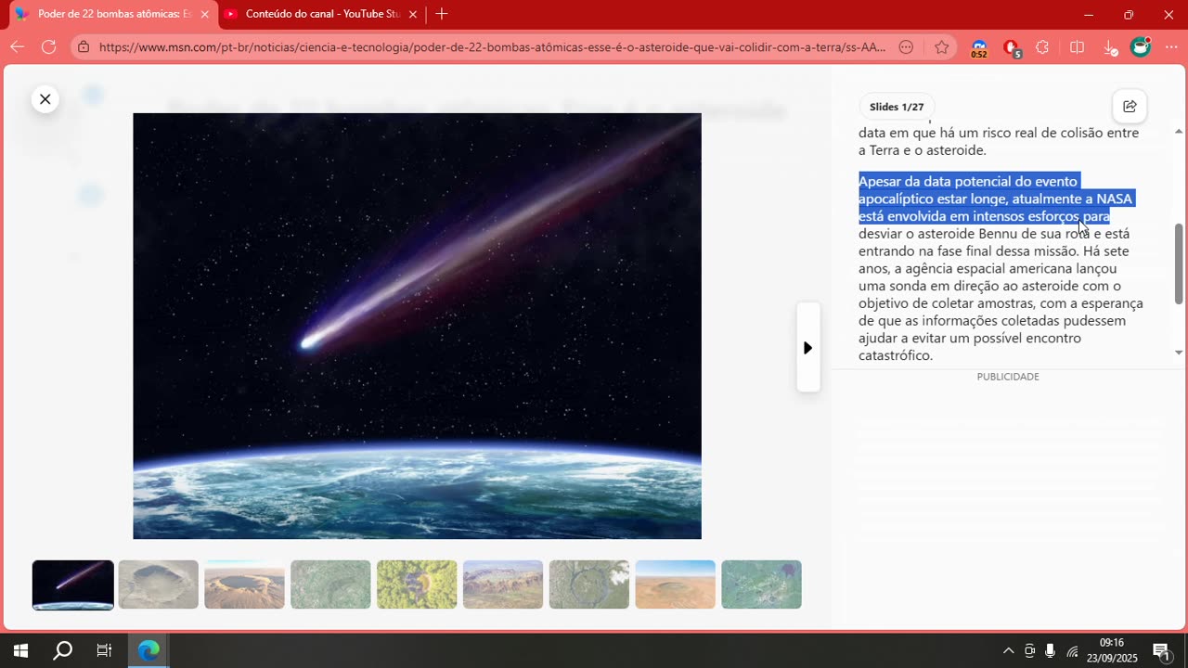Click the Slides 1/27 counter badge
Viewport: 1188px width, 668px height.
[x=897, y=107]
